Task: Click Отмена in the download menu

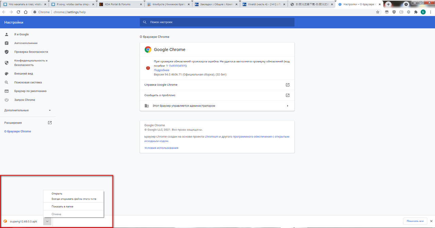Action: click(73, 214)
